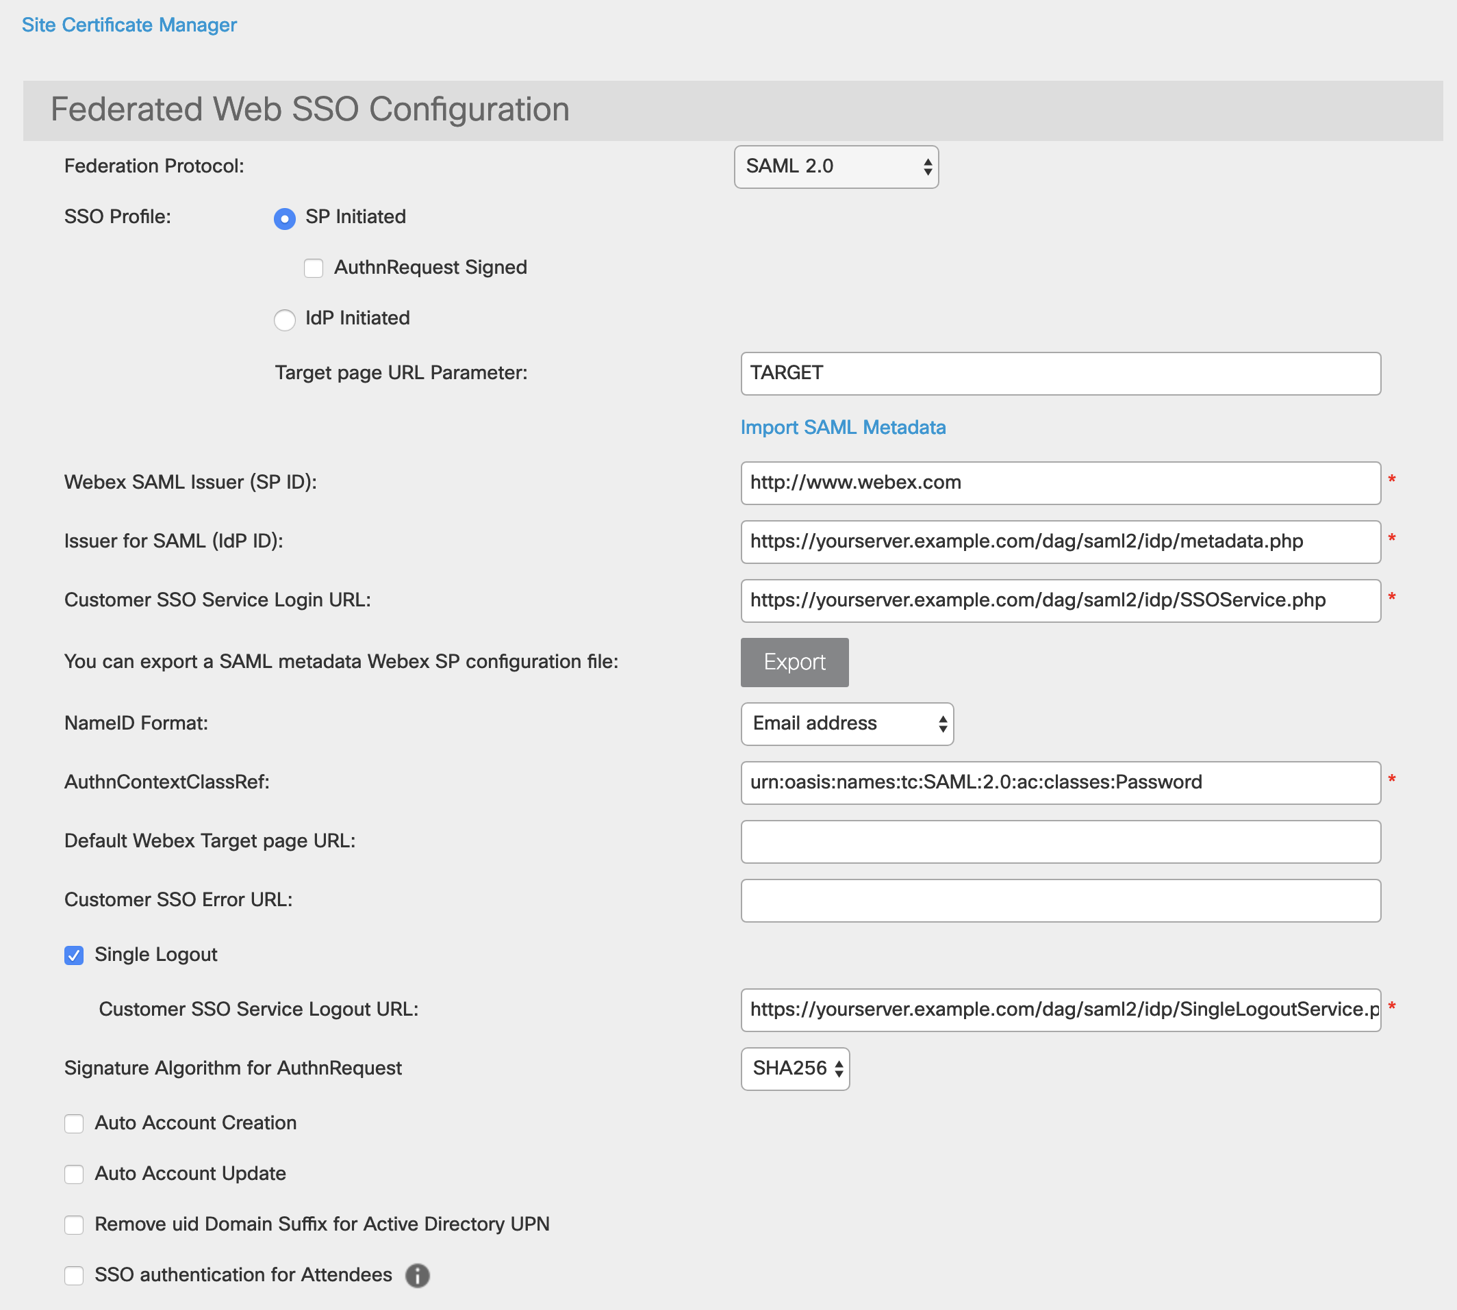Open the Signature Algorithm for AuthnRequest dropdown
This screenshot has width=1457, height=1310.
(795, 1069)
